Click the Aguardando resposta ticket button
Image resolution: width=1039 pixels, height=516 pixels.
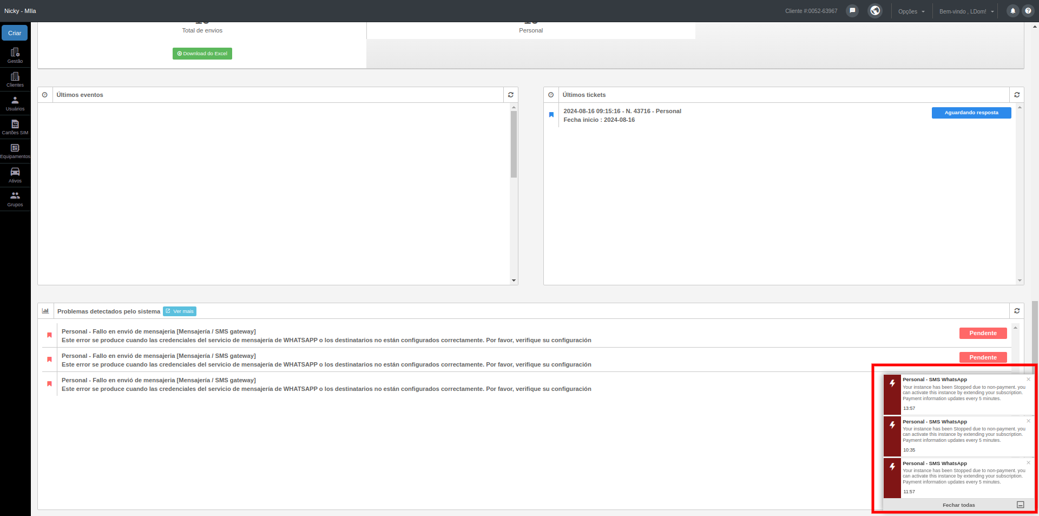pyautogui.click(x=971, y=113)
